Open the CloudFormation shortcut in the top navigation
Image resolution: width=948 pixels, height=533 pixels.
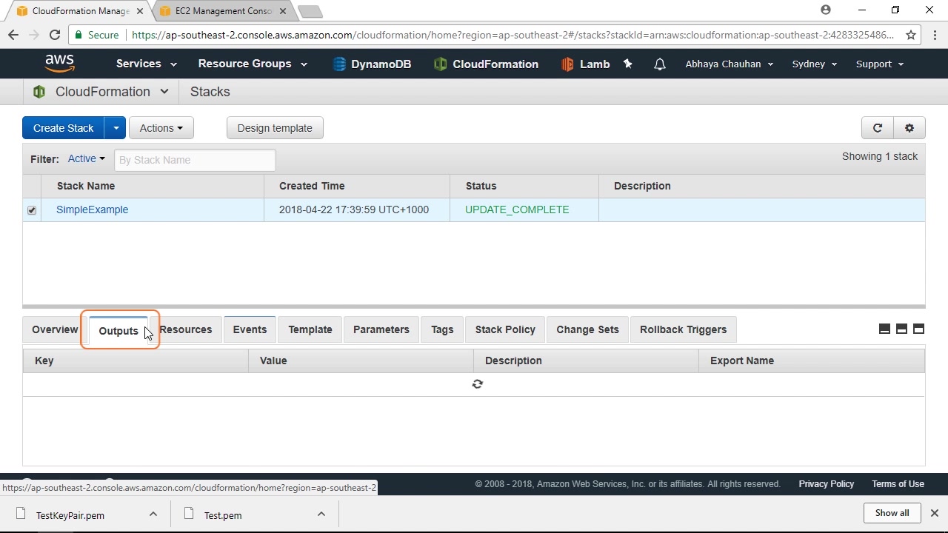pos(486,64)
